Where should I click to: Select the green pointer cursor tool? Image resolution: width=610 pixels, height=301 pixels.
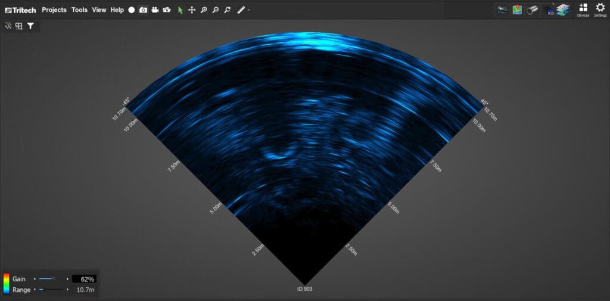click(x=180, y=10)
